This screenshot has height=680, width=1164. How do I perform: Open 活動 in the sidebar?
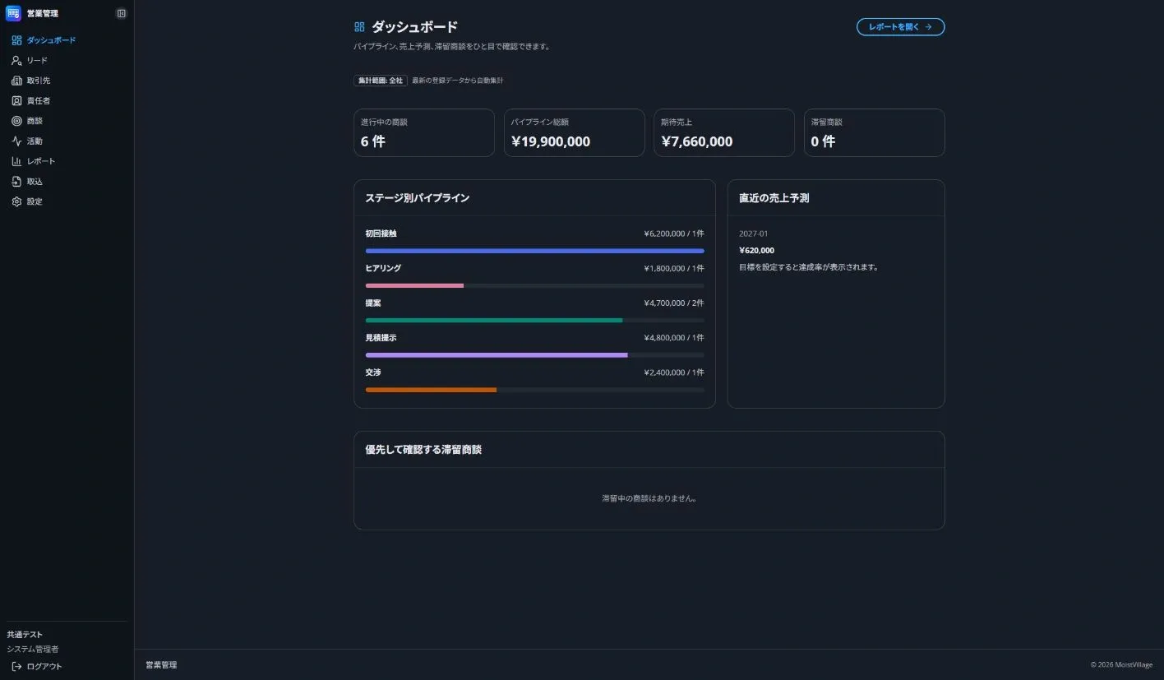click(x=67, y=141)
